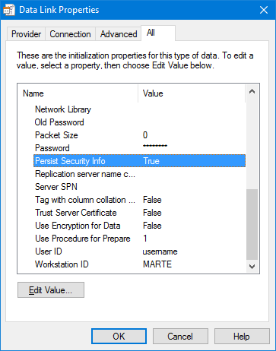Click the Name column header
The width and height of the screenshot is (276, 351).
pos(78,93)
